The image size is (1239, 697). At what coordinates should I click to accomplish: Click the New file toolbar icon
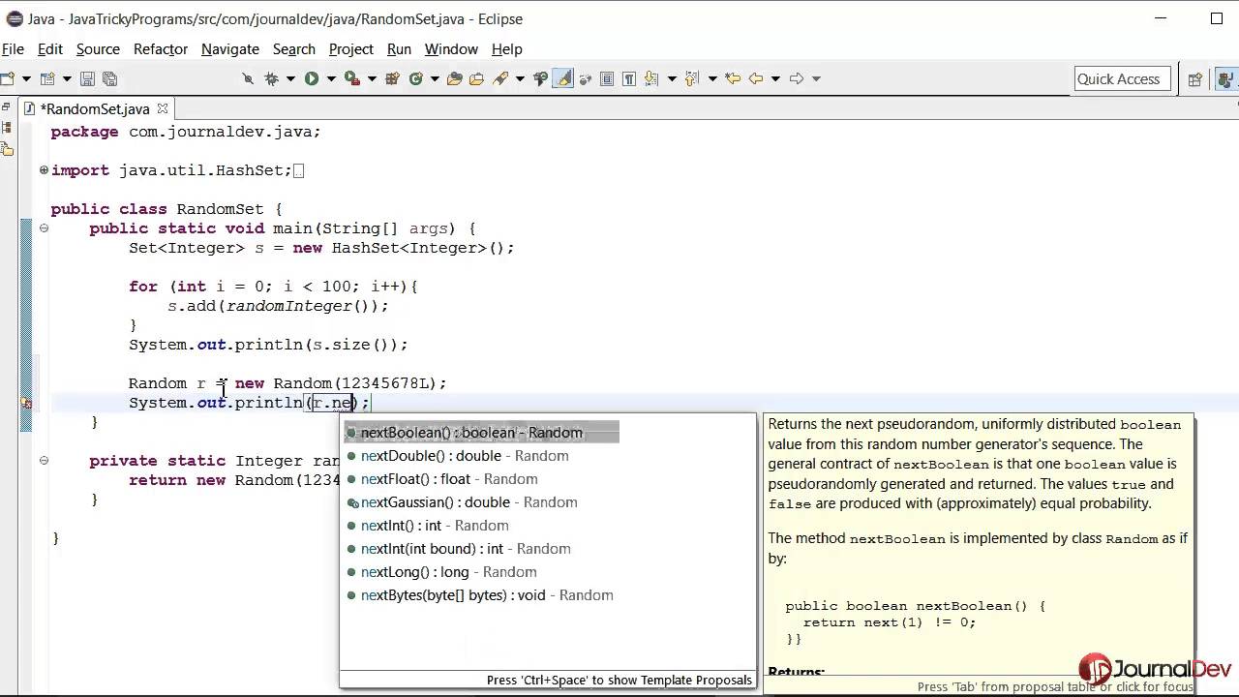[6, 78]
